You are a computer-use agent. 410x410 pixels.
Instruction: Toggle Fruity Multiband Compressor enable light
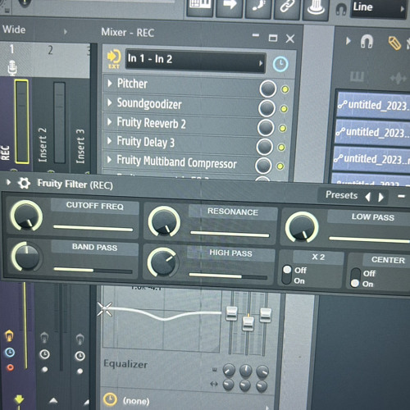click(x=280, y=166)
